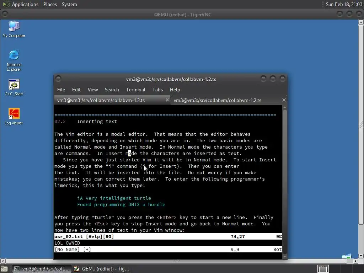Open Log Viewer desktop shortcut

click(14, 116)
